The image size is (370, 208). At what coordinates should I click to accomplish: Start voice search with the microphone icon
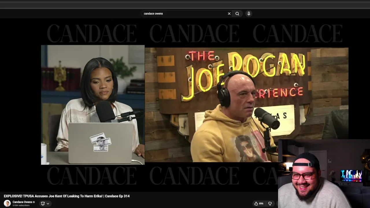[x=249, y=14]
